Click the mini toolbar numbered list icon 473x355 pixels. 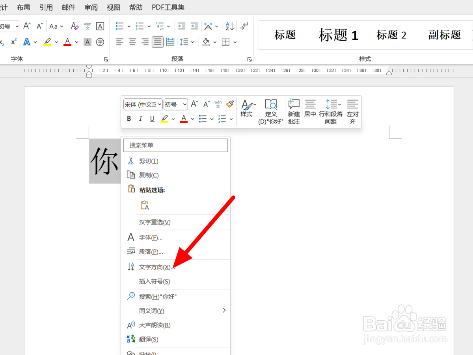coord(222,119)
